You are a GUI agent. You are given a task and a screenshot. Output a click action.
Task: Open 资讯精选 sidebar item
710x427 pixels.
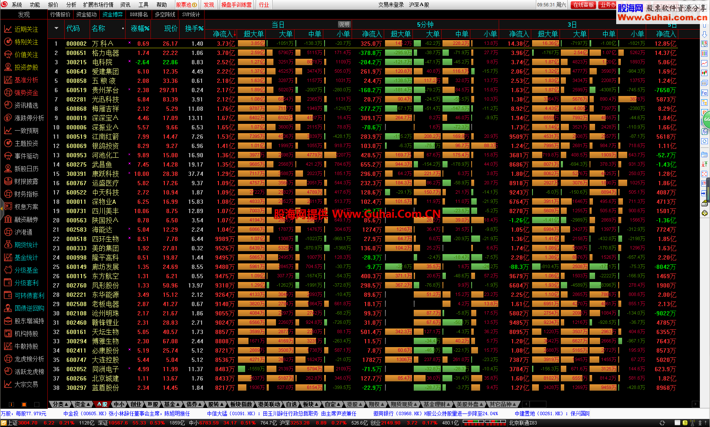click(21, 105)
